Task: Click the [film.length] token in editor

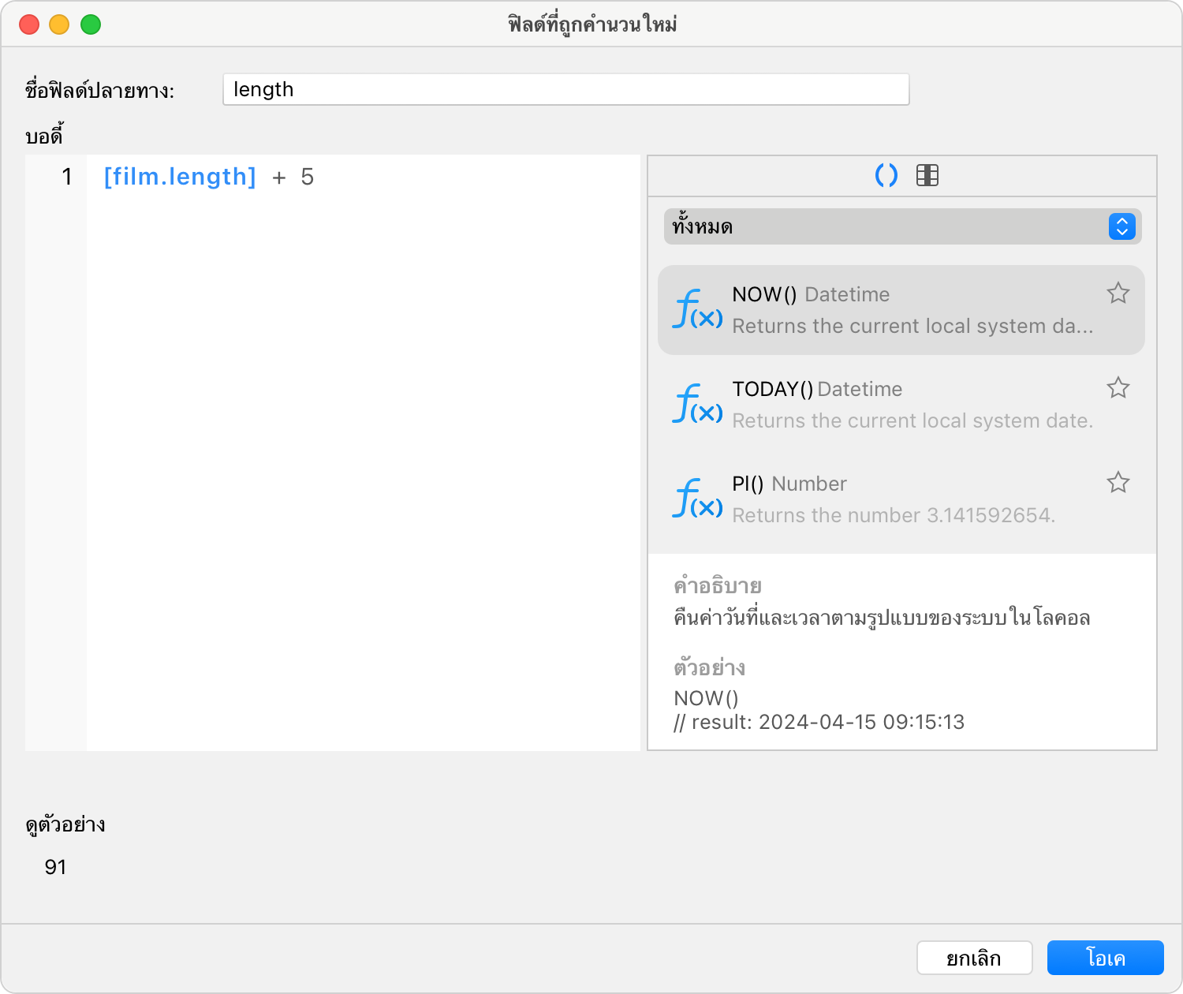Action: (x=180, y=177)
